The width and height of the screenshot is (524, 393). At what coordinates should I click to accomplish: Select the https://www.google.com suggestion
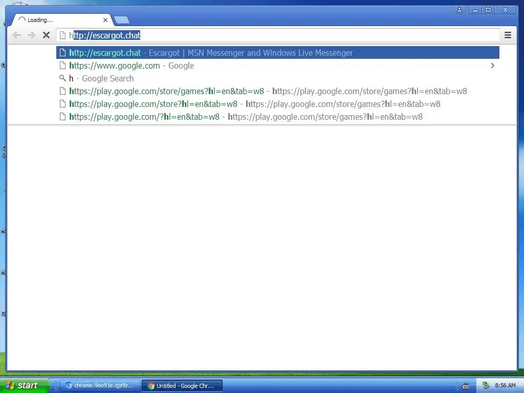tap(278, 65)
